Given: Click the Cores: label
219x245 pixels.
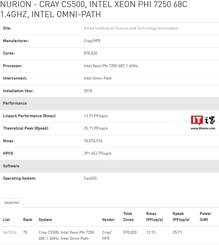Looking at the screenshot, I should pos(9,53).
